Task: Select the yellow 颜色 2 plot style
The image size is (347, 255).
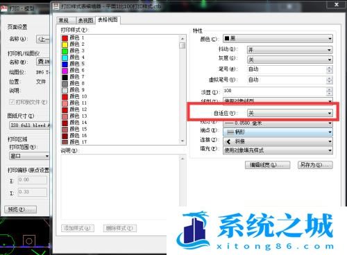Action: click(74, 44)
